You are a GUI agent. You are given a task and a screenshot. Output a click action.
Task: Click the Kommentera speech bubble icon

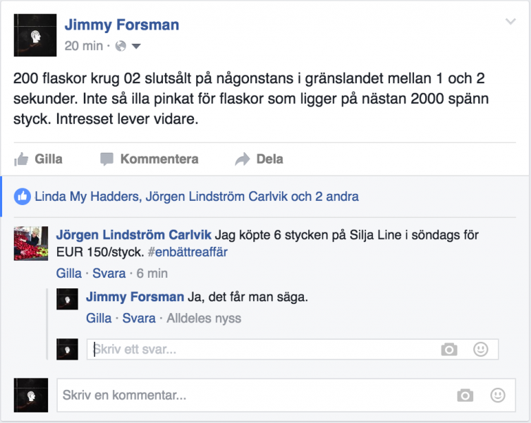(x=106, y=159)
